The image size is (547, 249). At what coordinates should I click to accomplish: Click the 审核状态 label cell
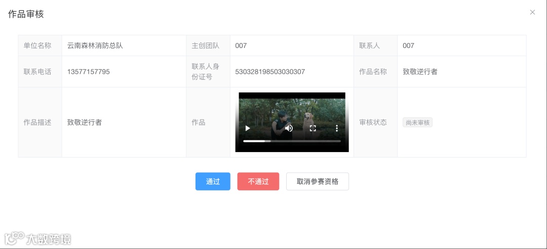coord(376,122)
